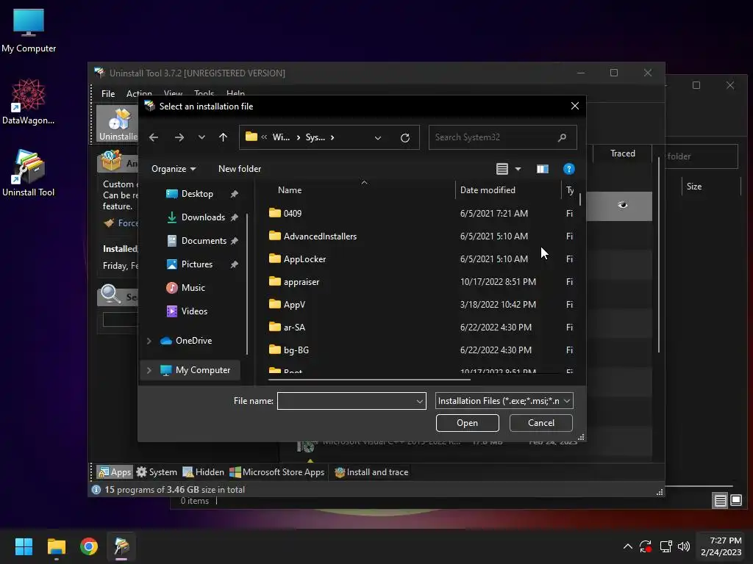Select Music in navigation pane

[193, 288]
